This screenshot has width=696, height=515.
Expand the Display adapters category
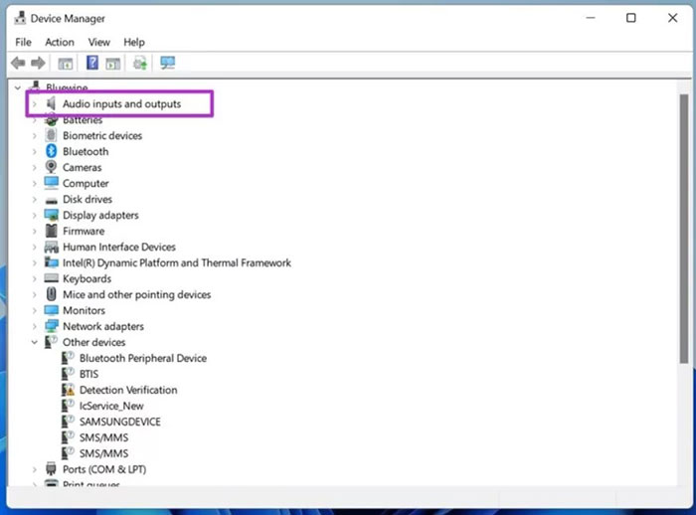point(34,215)
